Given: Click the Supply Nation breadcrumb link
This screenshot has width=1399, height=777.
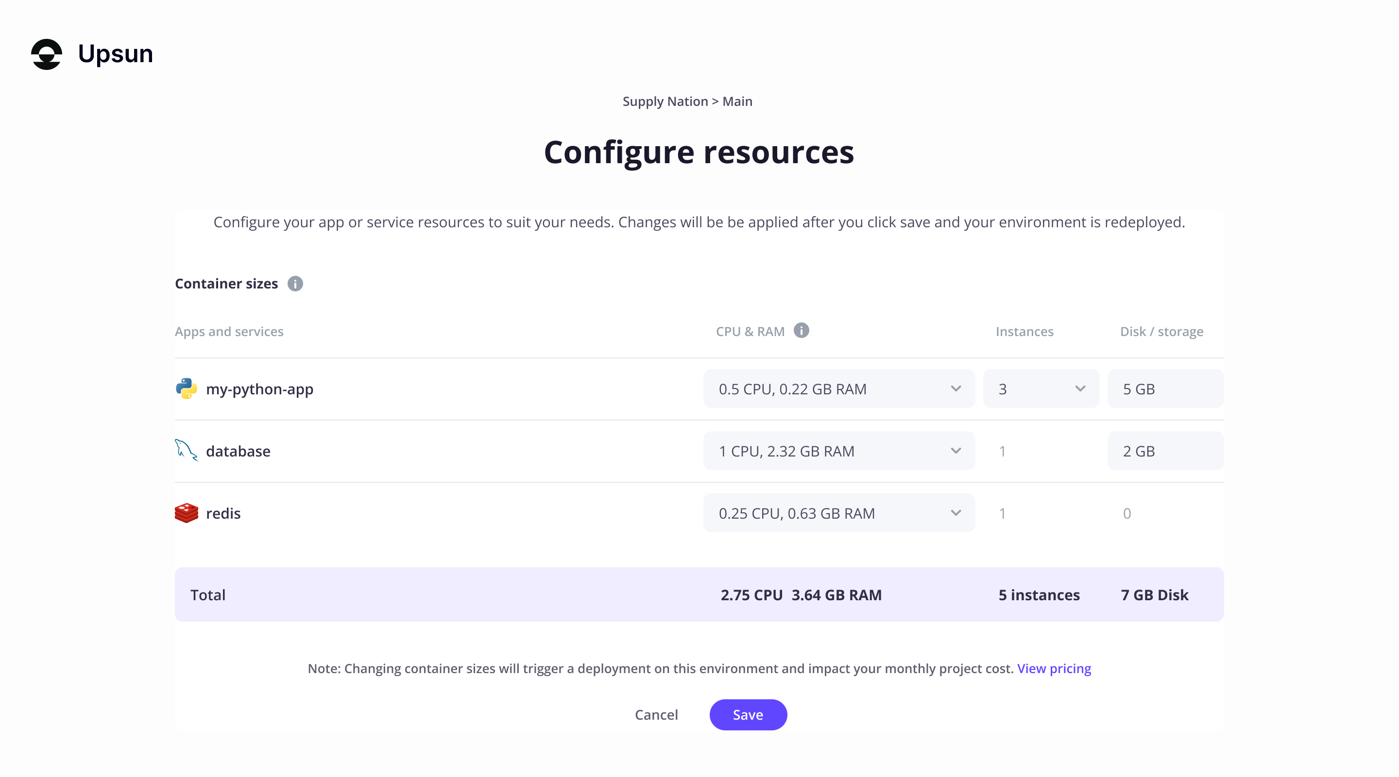Looking at the screenshot, I should pyautogui.click(x=665, y=101).
